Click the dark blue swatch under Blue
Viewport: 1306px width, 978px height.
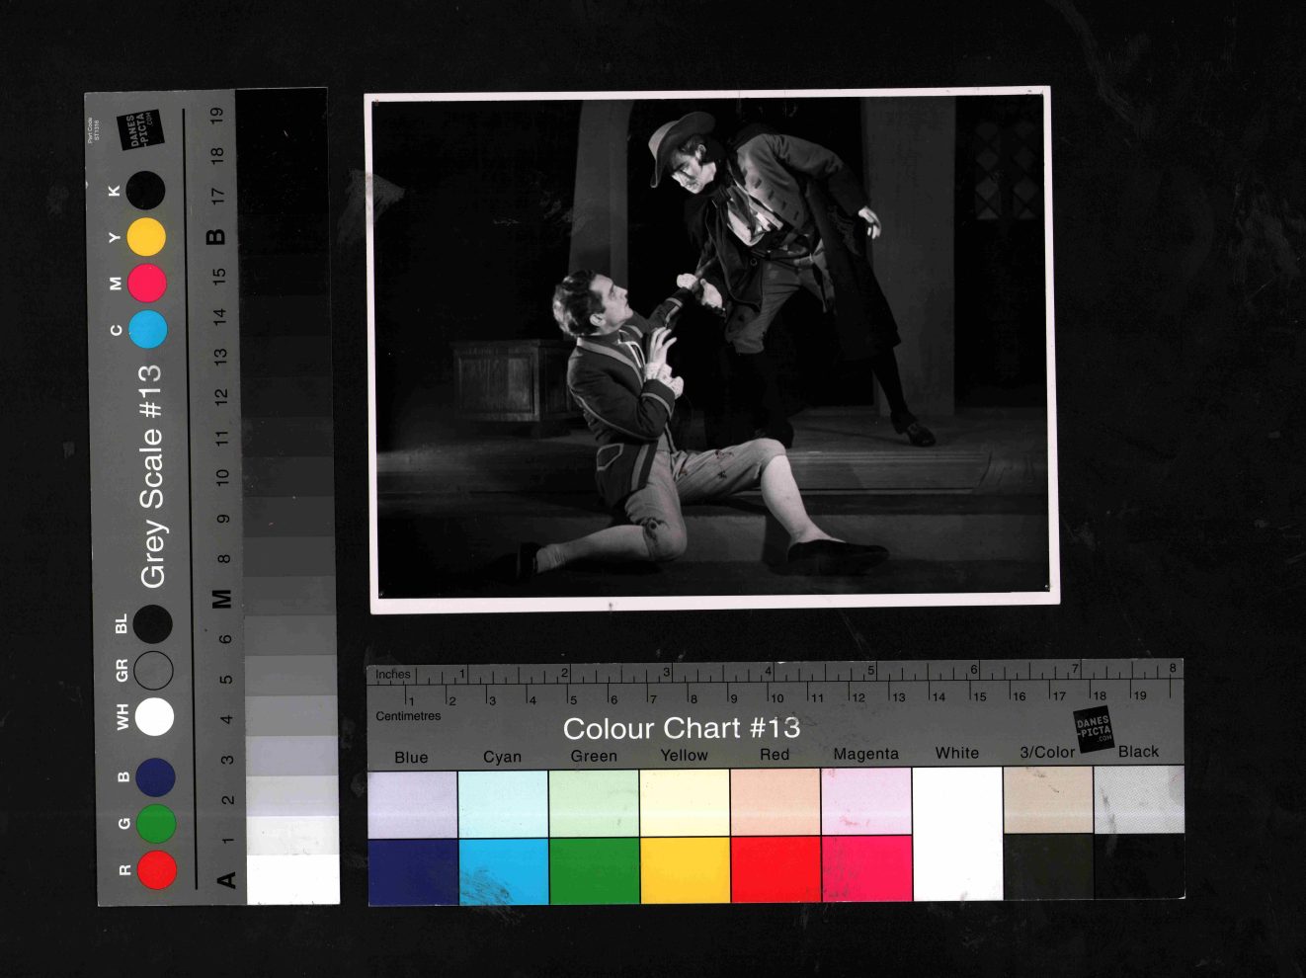pos(412,870)
